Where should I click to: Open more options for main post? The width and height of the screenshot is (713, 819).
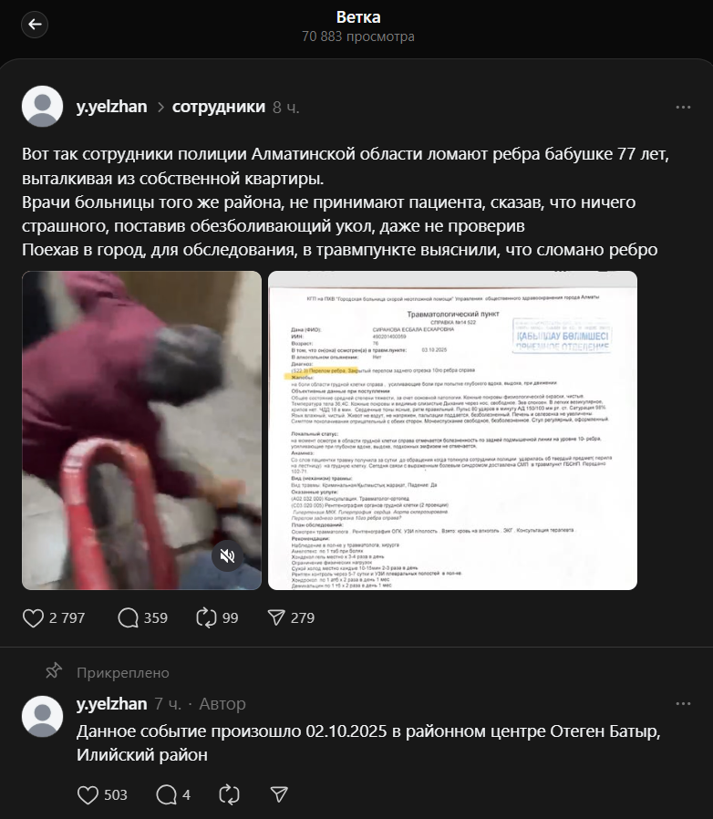683,107
